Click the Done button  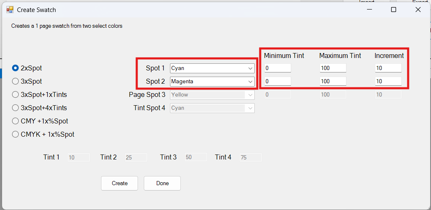(x=162, y=183)
